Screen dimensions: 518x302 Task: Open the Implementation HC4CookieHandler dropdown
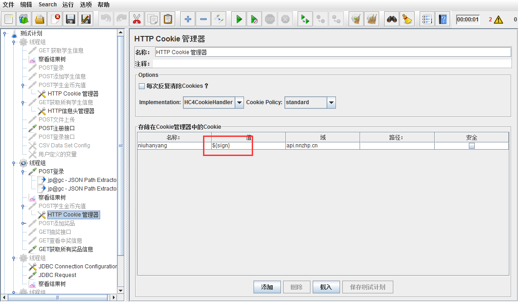239,102
